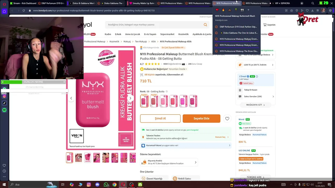
Task: Select NYX The Brow Glu entry in tab popup
Action: 236,51
